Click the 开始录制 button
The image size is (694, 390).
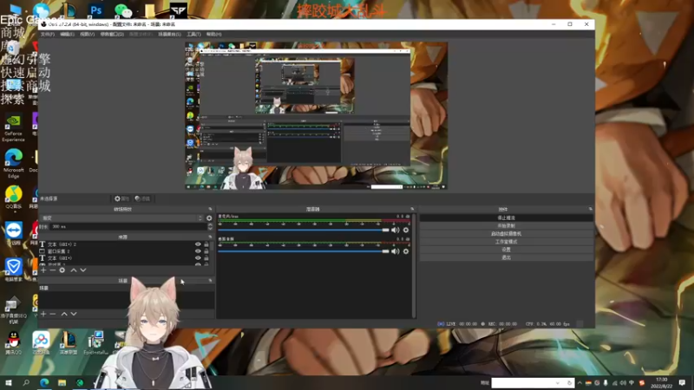[x=507, y=225]
